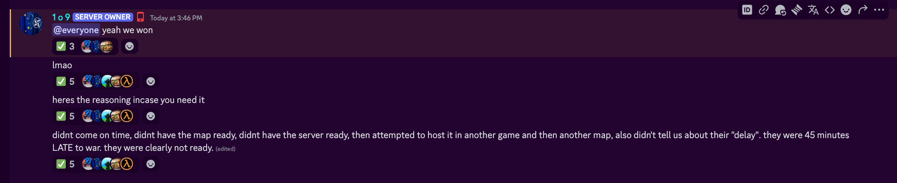The height and width of the screenshot is (183, 897).
Task: Click the red mobile status phone icon
Action: click(x=140, y=17)
